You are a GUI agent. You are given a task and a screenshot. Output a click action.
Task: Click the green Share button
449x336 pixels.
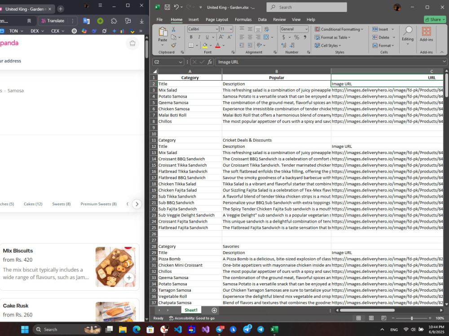(x=435, y=19)
